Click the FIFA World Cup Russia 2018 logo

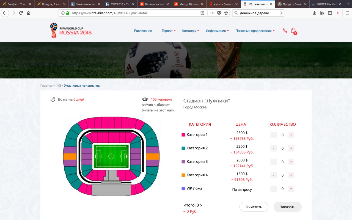point(71,30)
